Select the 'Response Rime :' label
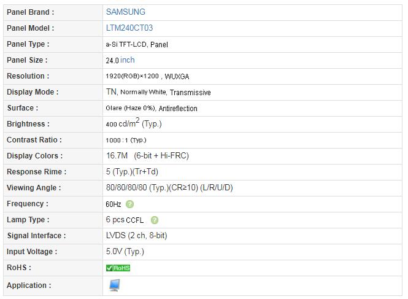 (36, 172)
